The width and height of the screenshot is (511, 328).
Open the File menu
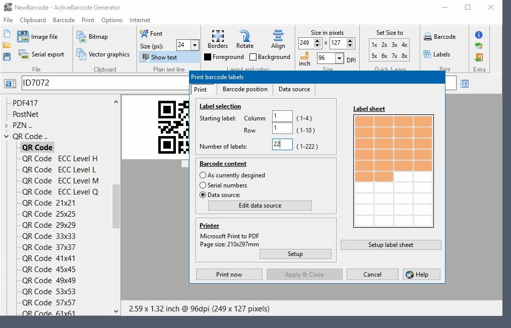point(8,20)
